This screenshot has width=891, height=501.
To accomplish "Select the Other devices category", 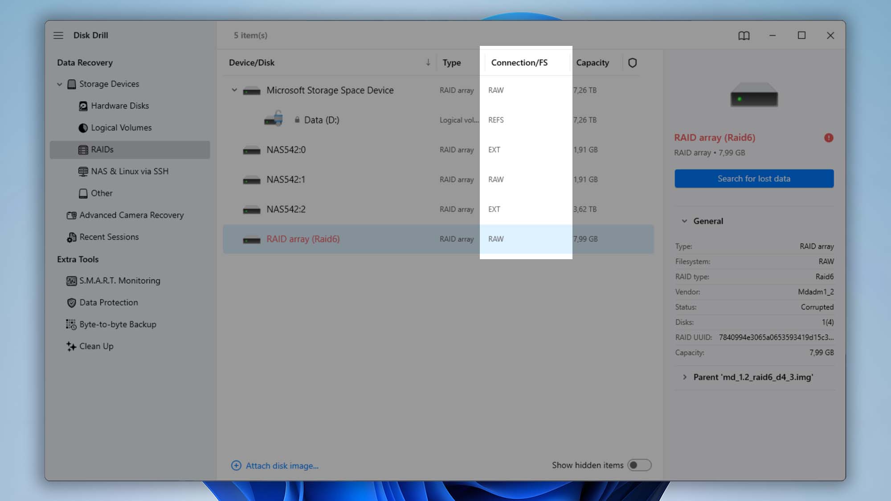I will (102, 193).
